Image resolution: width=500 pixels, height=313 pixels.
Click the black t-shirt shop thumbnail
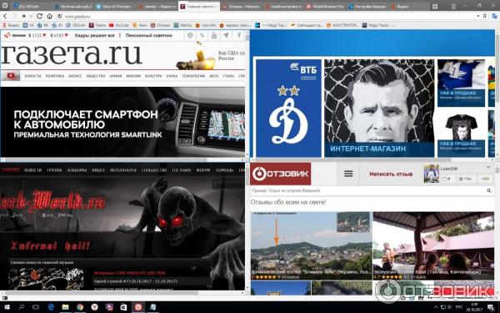pos(461,134)
